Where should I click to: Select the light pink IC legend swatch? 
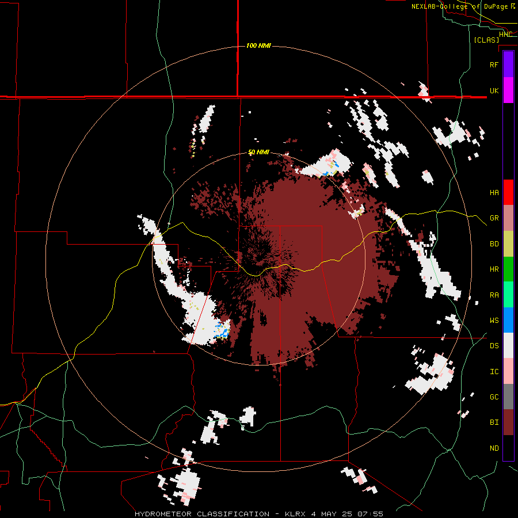pos(508,371)
